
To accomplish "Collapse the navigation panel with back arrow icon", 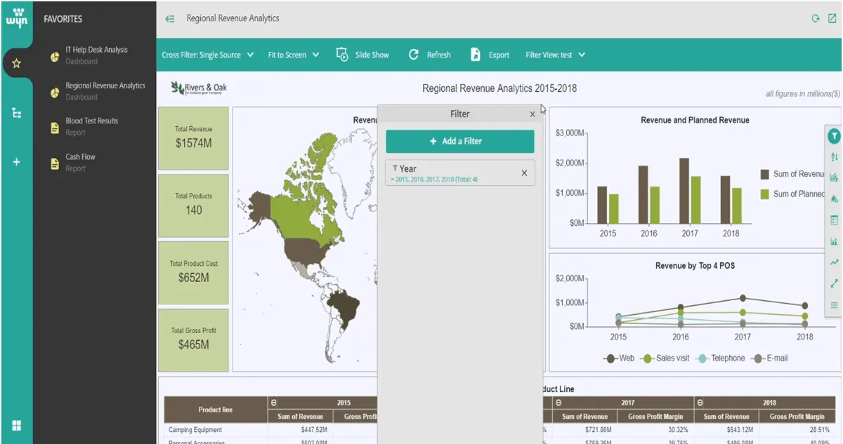I will (170, 19).
